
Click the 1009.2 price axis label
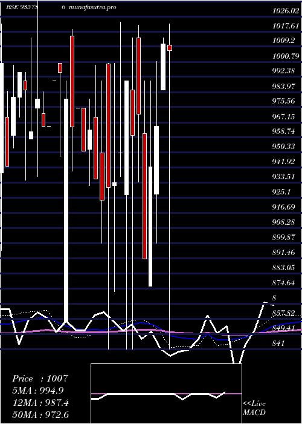point(283,41)
